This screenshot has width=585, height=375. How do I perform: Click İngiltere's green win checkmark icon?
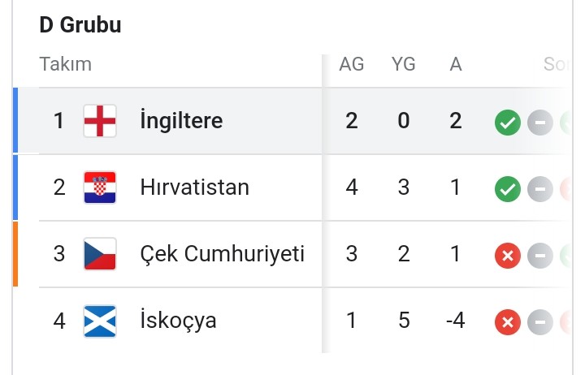coord(507,123)
